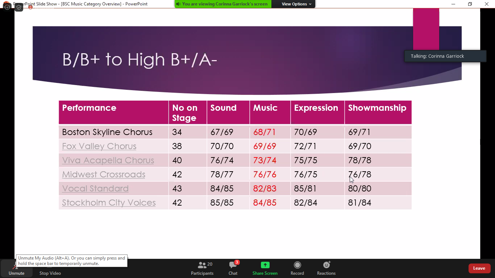This screenshot has height=278, width=495.
Task: Click the 'Talking: Corinna Garriock' indicator
Action: pyautogui.click(x=445, y=56)
